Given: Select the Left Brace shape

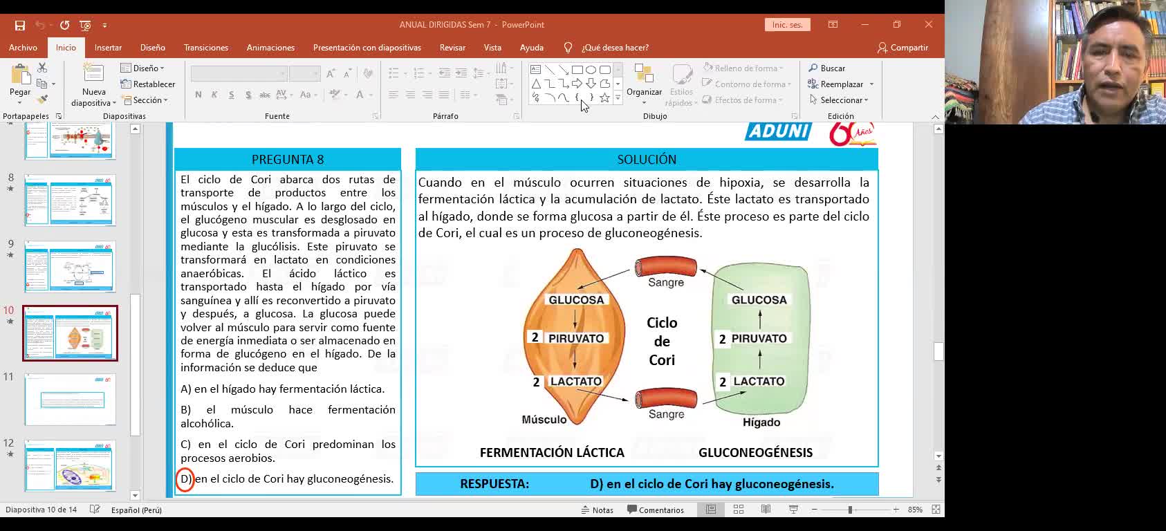Looking at the screenshot, I should [577, 98].
